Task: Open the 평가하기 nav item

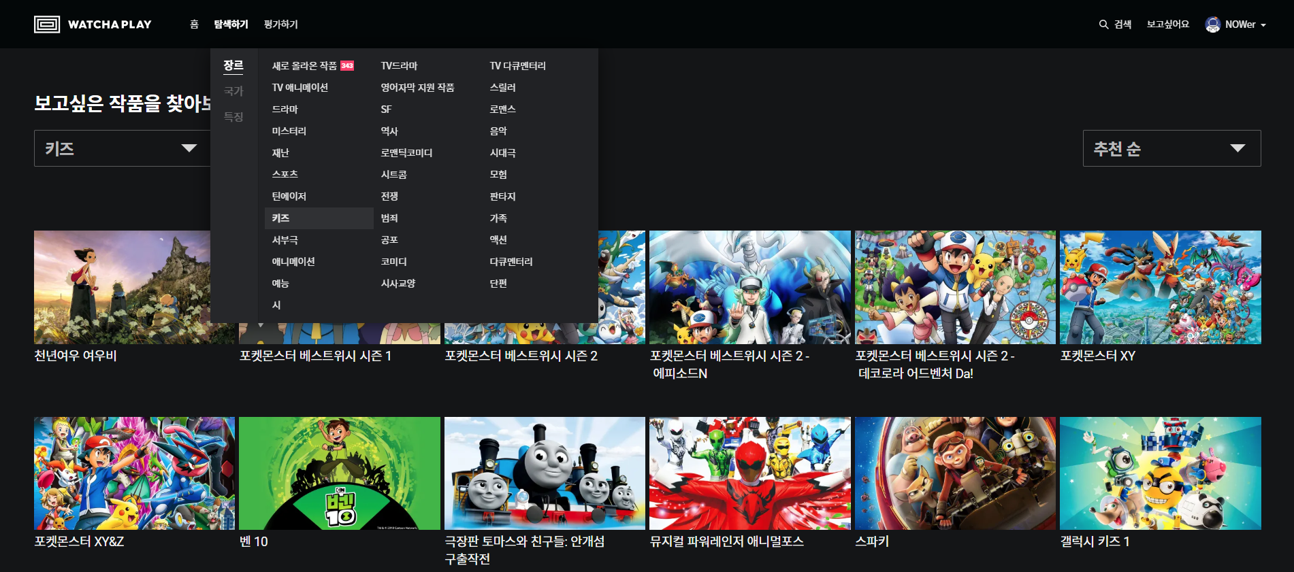Action: click(x=280, y=24)
